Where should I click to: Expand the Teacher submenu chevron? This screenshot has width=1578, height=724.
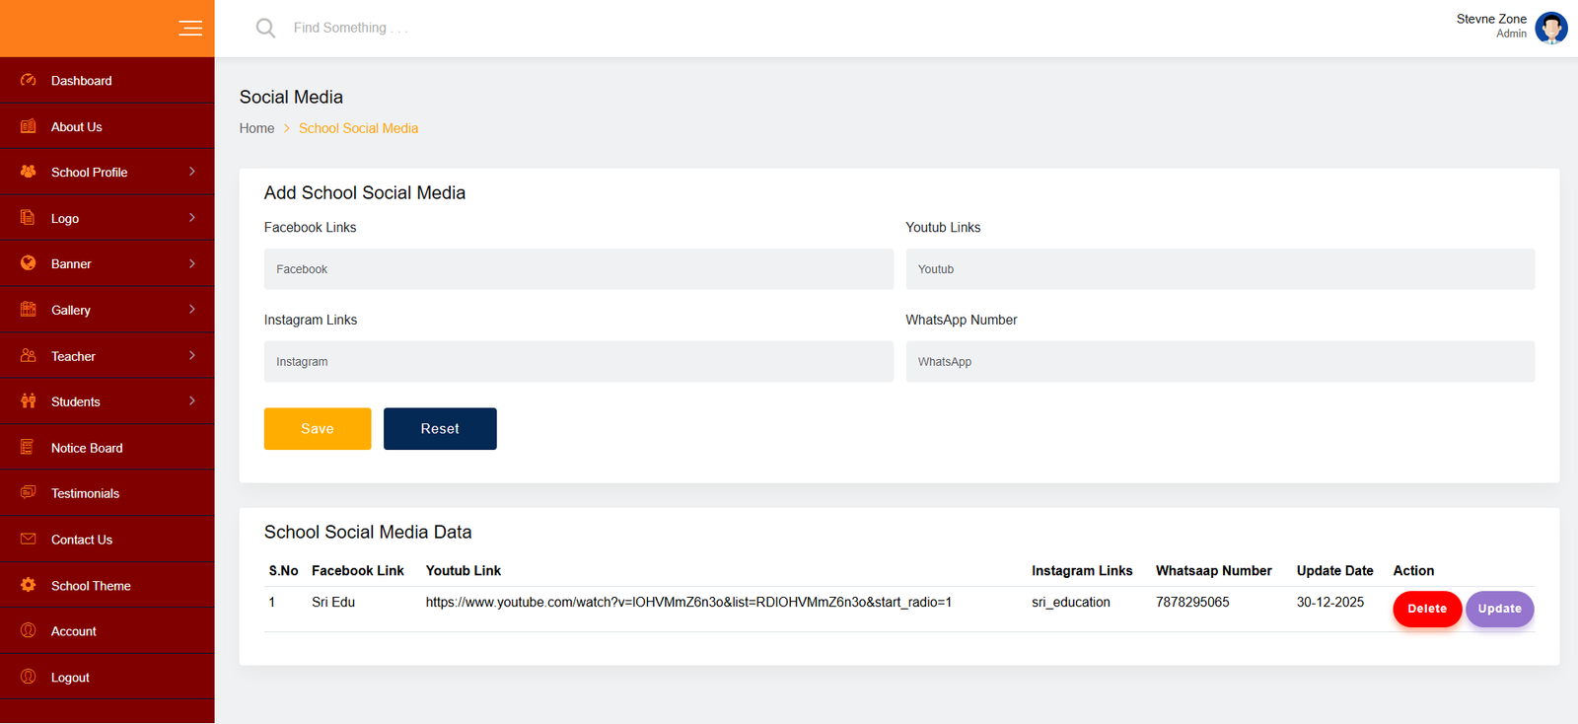coord(192,356)
